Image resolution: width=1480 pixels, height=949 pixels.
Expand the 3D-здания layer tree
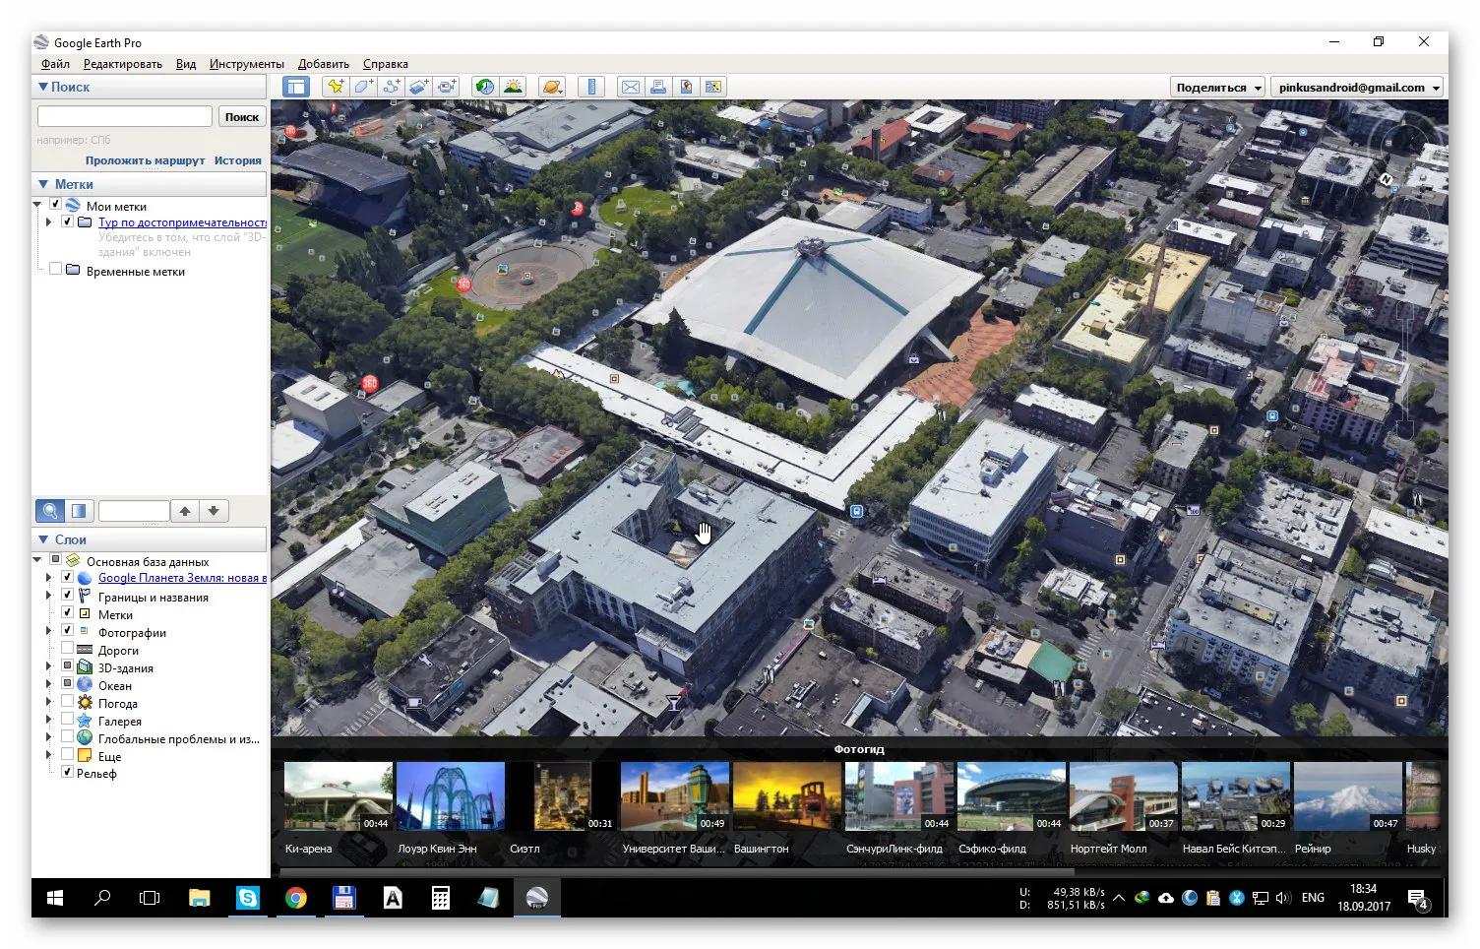tap(48, 666)
